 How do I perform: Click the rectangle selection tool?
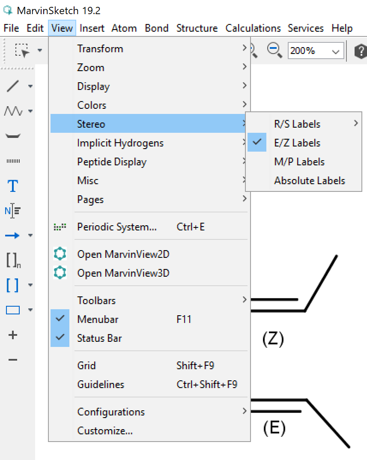tap(22, 51)
